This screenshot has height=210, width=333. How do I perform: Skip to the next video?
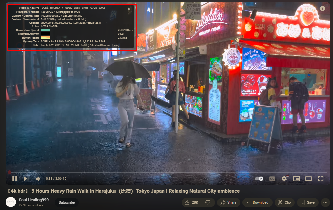tap(26, 179)
